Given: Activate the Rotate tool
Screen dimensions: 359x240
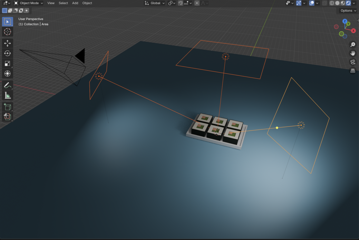Looking at the screenshot, I should (8, 53).
